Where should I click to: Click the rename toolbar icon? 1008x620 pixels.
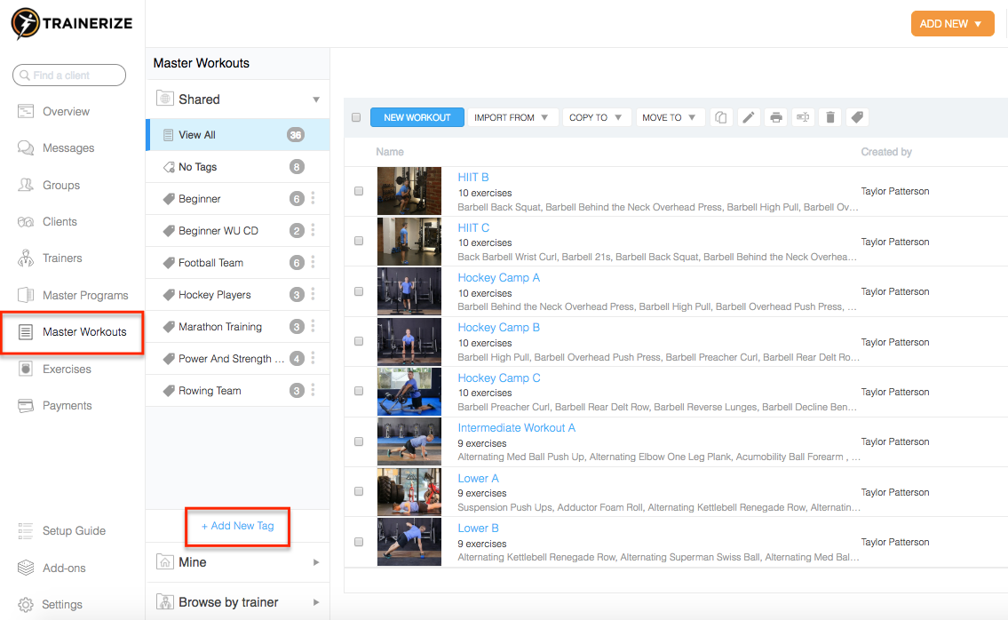point(803,117)
